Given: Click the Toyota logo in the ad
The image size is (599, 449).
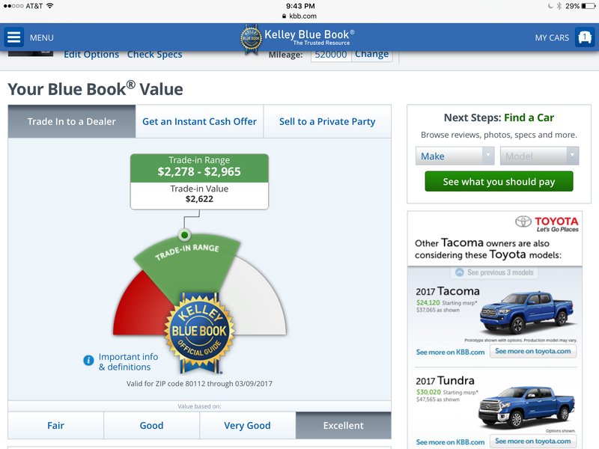Looking at the screenshot, I should (547, 224).
